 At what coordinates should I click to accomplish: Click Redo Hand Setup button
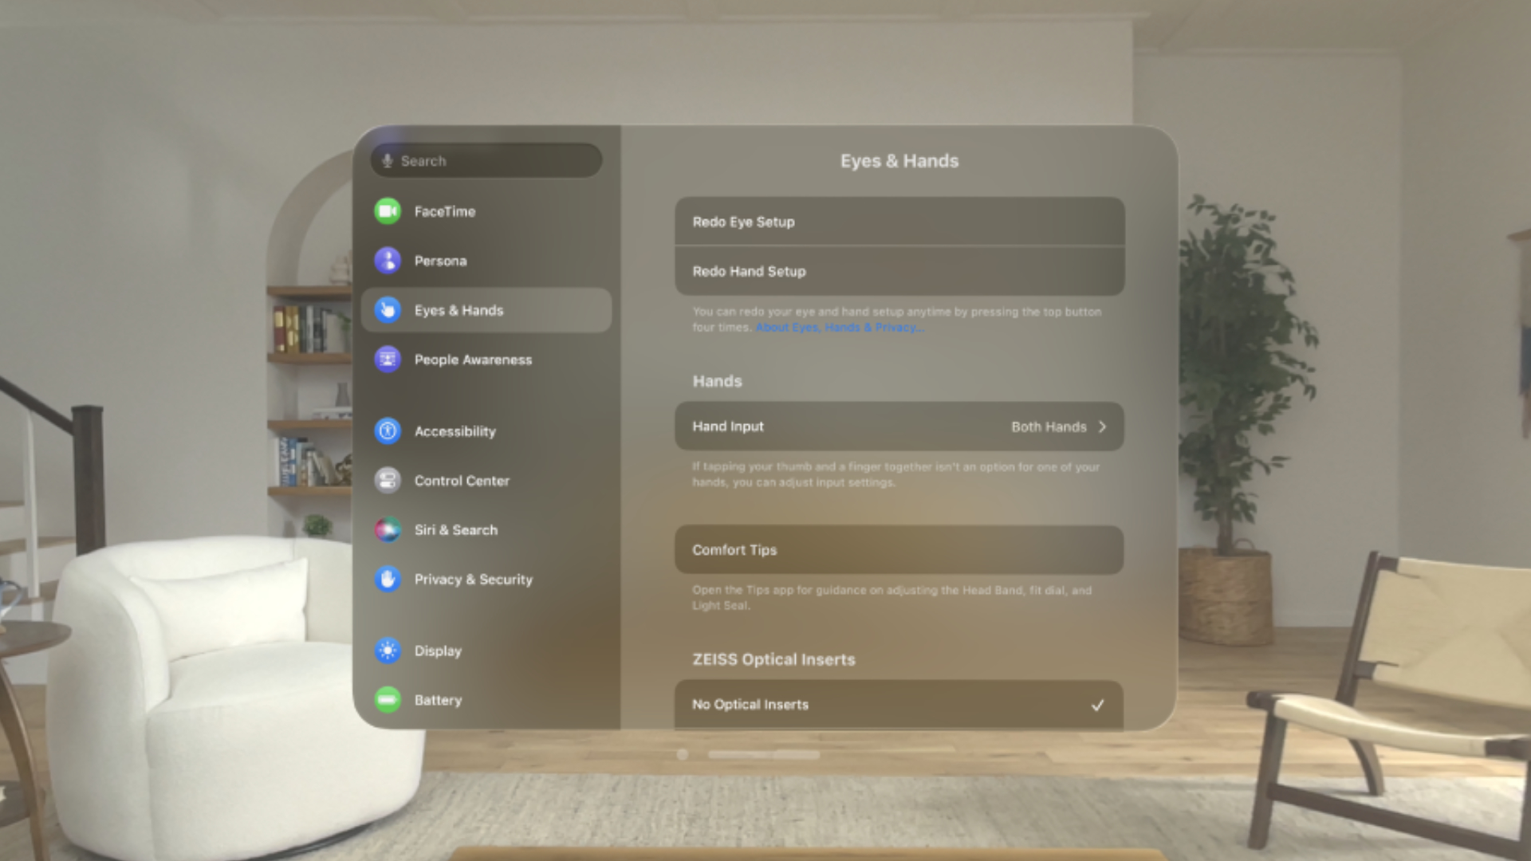[x=899, y=271]
